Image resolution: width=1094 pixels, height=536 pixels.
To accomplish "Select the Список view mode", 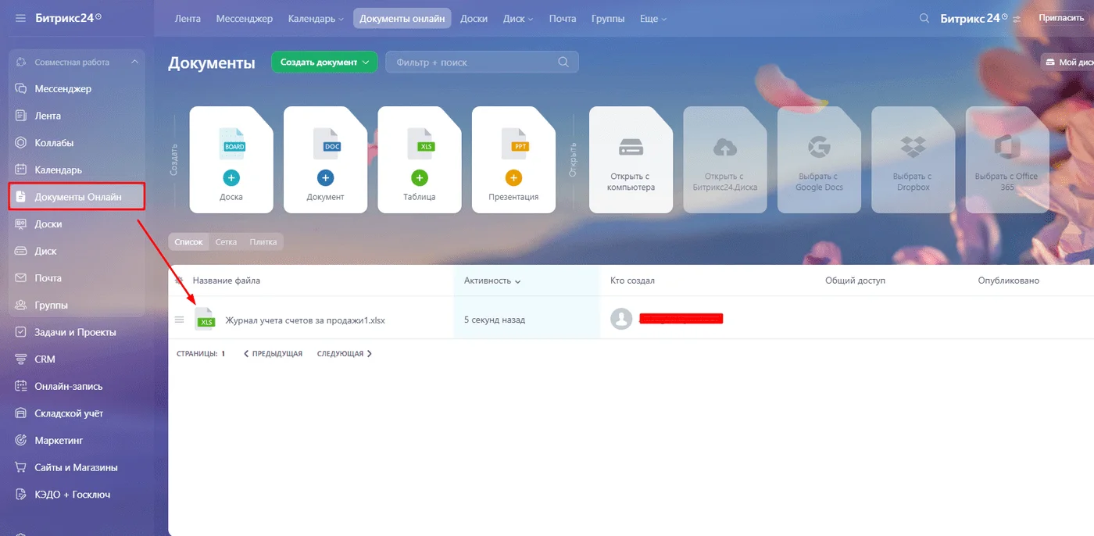I will (188, 242).
